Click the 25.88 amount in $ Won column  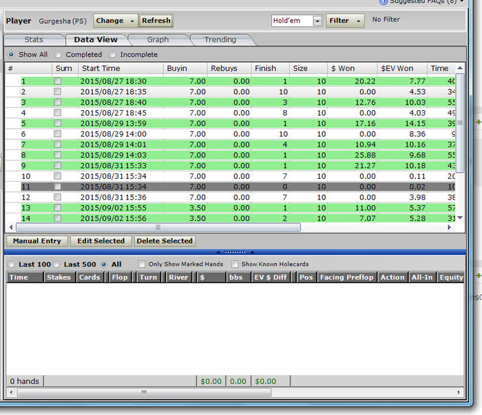point(365,155)
